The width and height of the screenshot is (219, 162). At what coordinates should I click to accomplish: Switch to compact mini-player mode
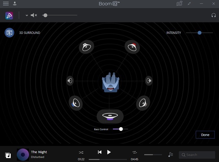point(189,4)
